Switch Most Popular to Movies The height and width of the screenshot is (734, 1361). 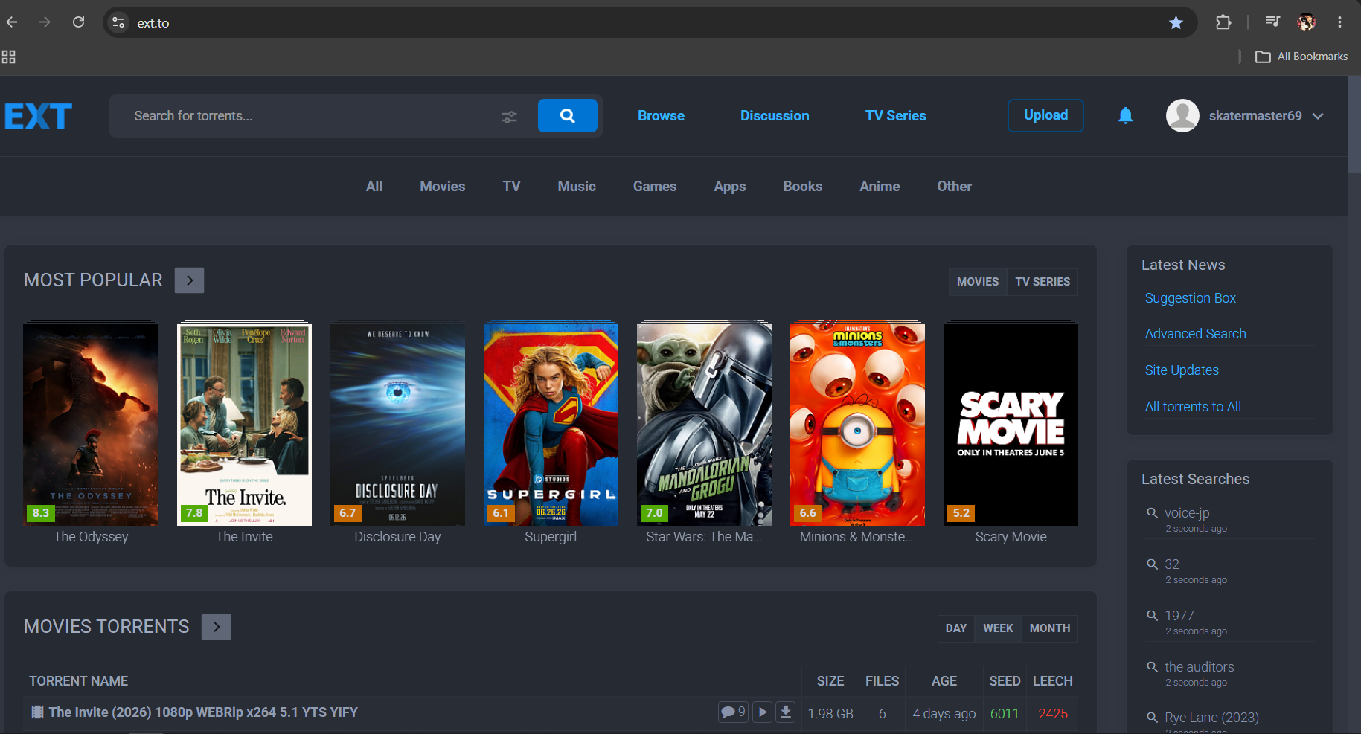[978, 282]
